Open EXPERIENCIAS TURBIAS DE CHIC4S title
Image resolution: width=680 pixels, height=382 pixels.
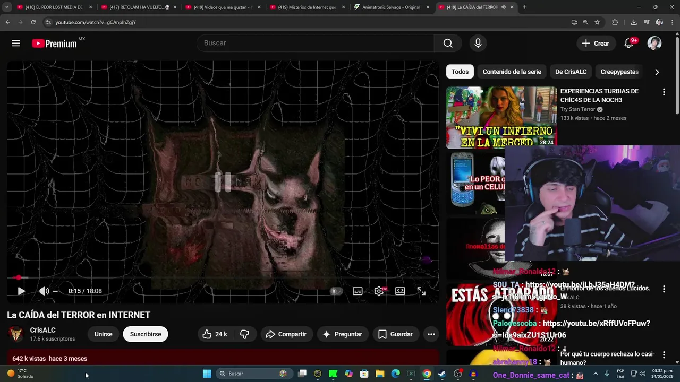click(x=599, y=95)
